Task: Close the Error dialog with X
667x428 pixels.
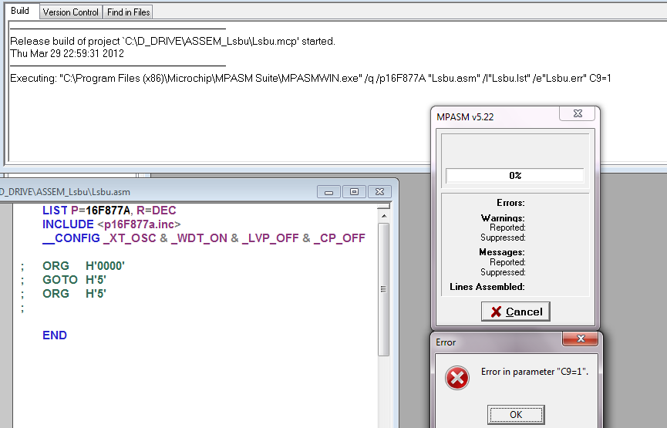Action: [579, 340]
